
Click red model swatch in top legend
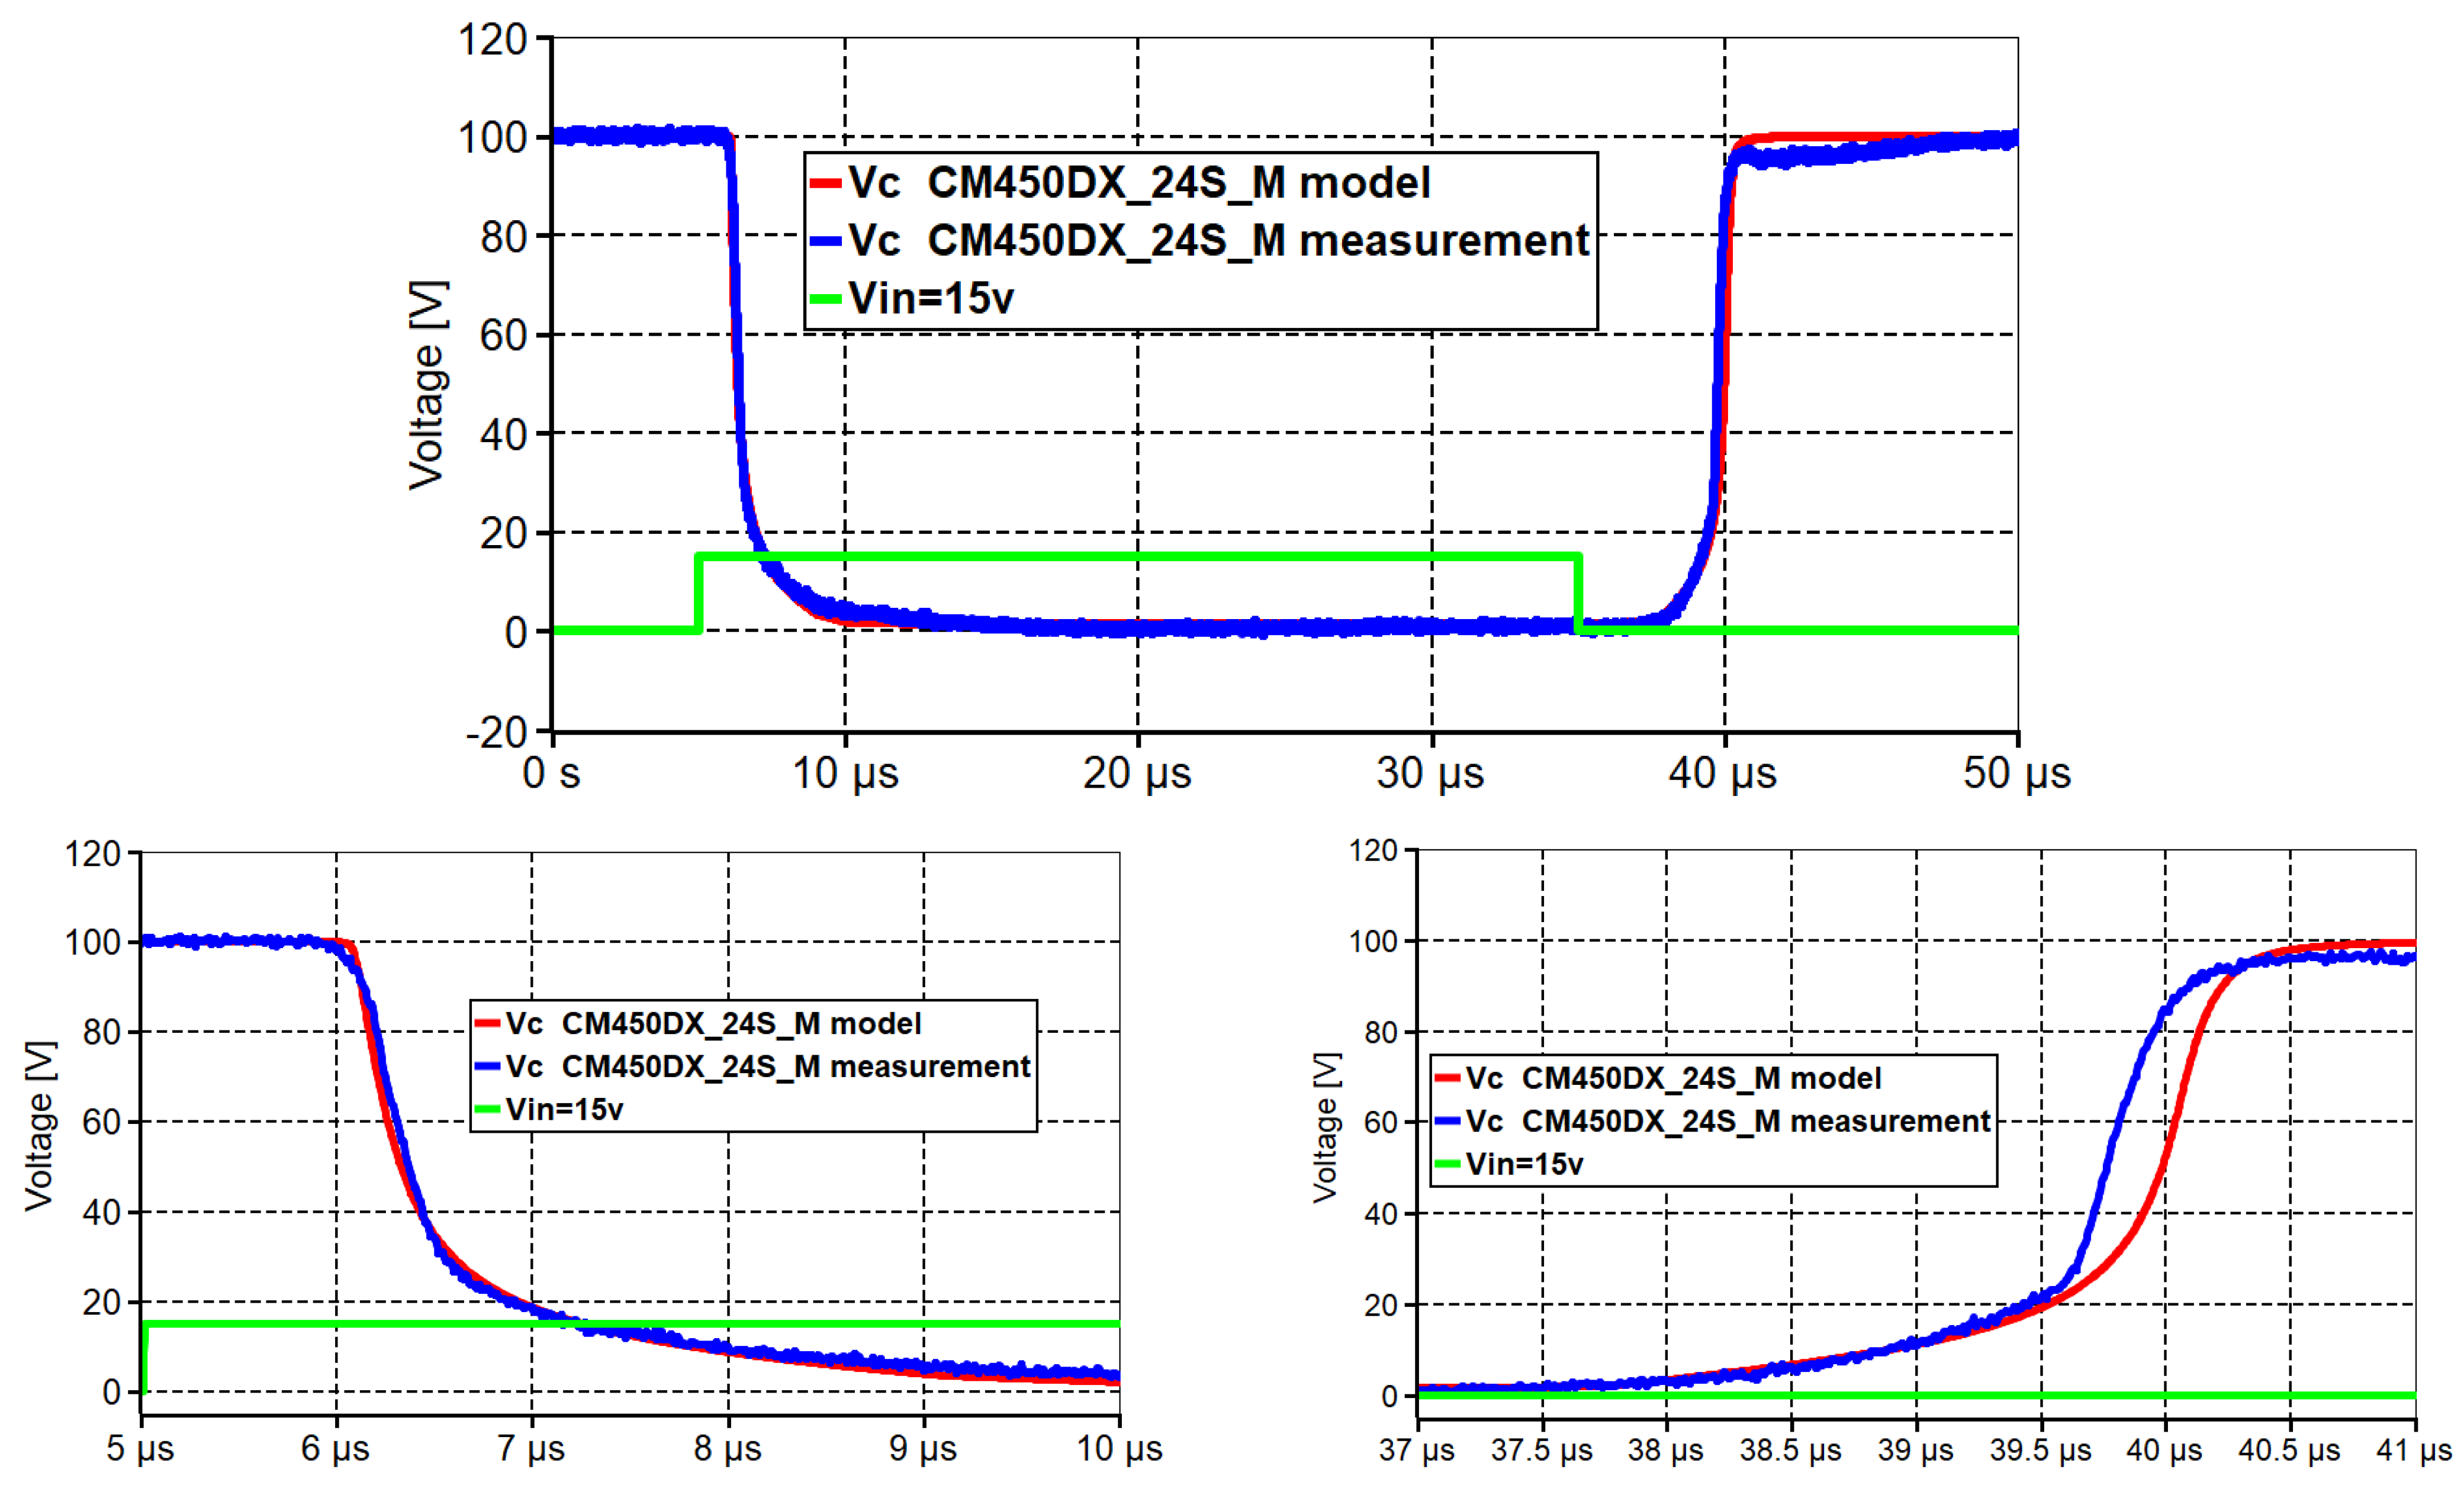pos(825,183)
